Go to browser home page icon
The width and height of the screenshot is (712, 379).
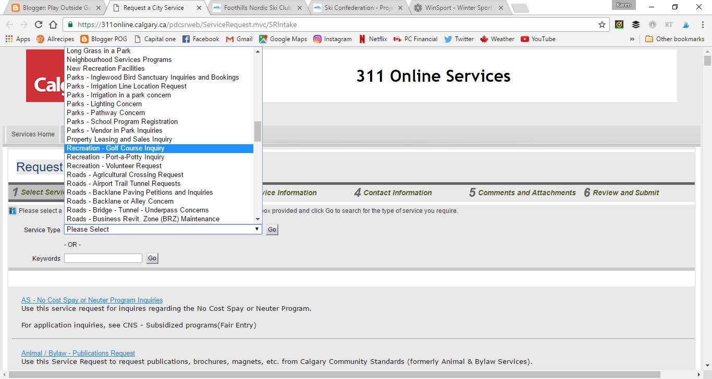point(53,24)
